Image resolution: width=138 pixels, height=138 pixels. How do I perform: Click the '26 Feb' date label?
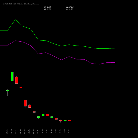pos(12,131)
